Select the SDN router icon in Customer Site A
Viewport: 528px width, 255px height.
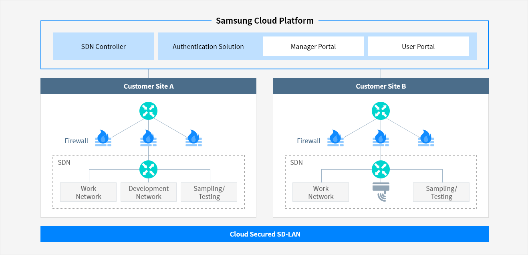click(149, 169)
